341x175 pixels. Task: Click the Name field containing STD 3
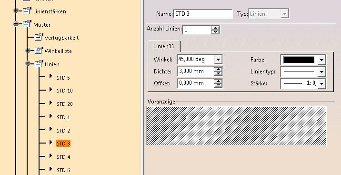click(x=203, y=14)
